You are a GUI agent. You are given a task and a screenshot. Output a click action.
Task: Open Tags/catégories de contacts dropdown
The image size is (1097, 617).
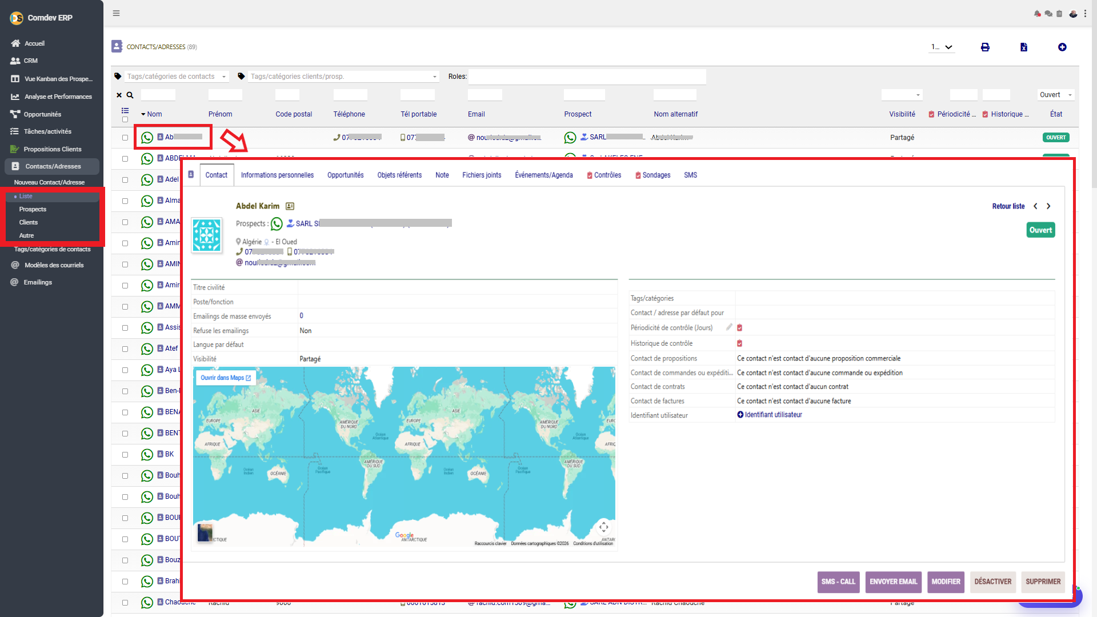(177, 77)
